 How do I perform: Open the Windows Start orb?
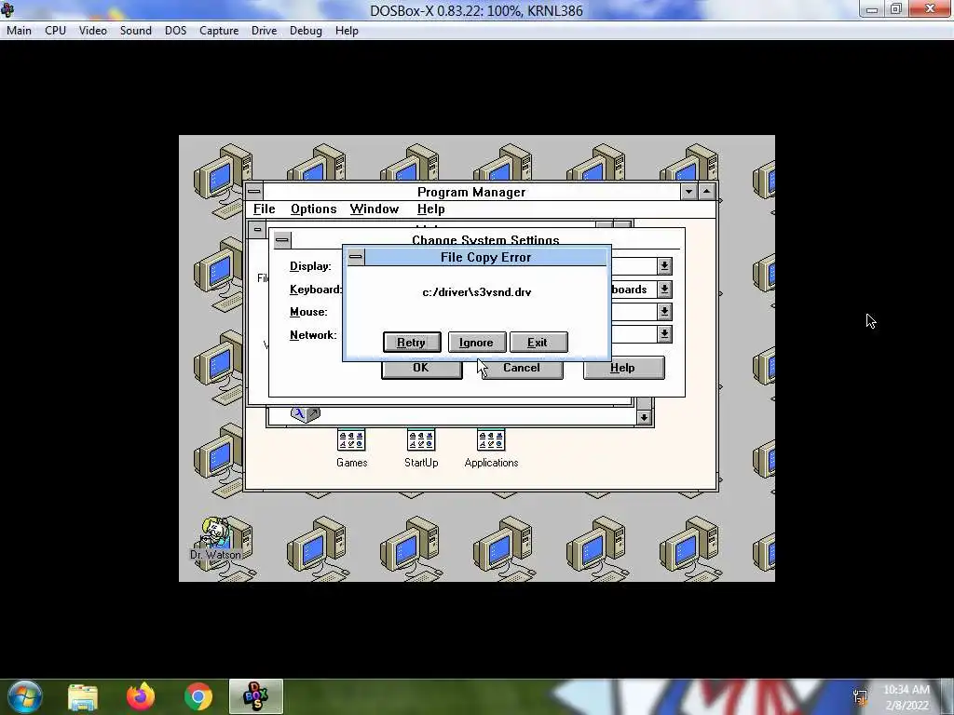tap(25, 696)
